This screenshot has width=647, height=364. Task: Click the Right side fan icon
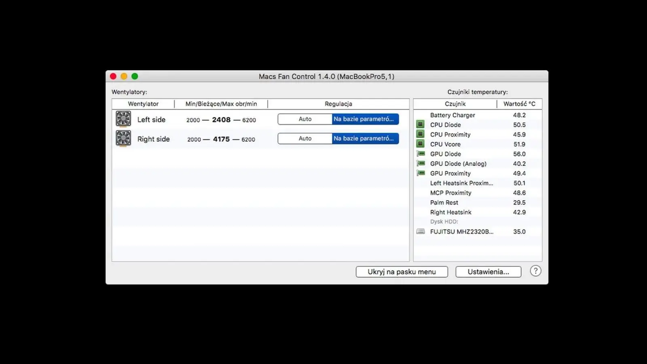click(x=123, y=138)
